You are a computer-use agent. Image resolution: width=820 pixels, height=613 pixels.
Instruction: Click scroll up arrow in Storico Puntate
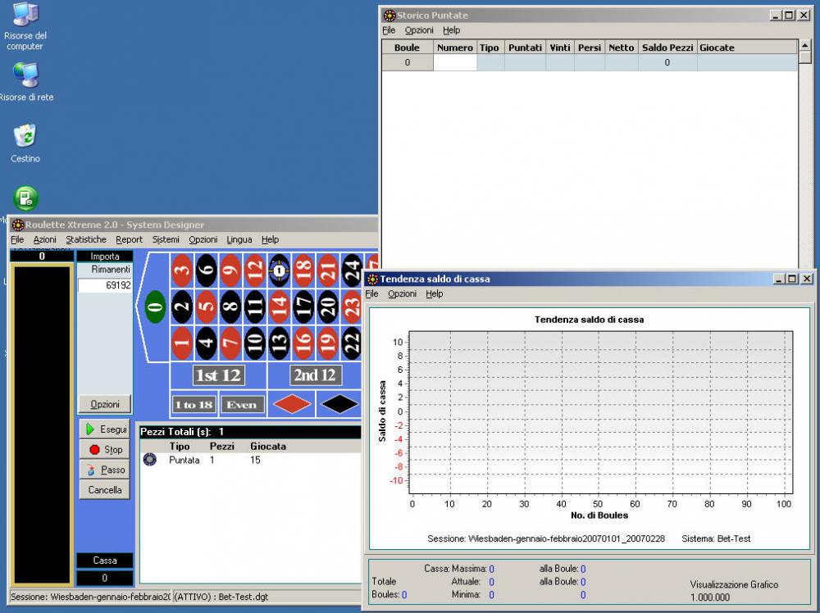pos(805,47)
